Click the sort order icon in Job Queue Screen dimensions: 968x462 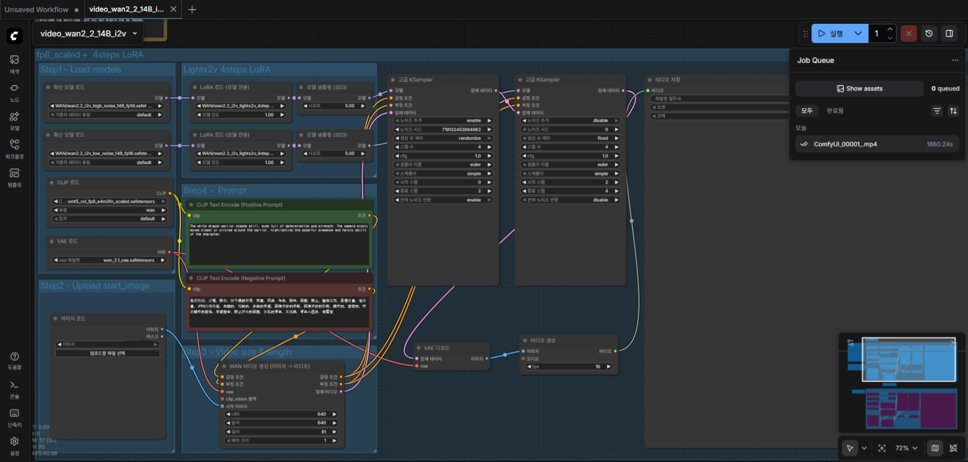953,111
